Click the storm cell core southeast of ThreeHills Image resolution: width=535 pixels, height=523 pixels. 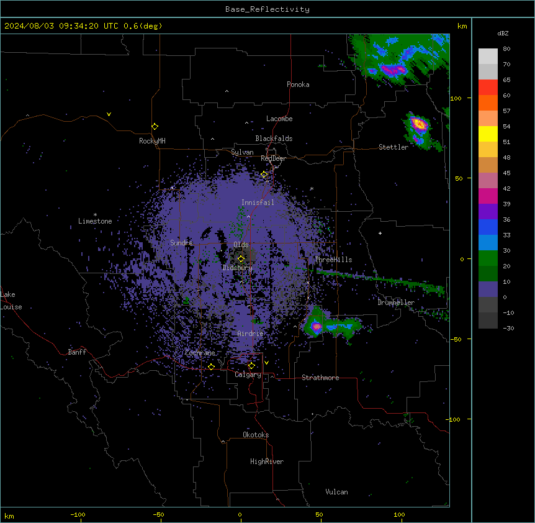(x=317, y=327)
